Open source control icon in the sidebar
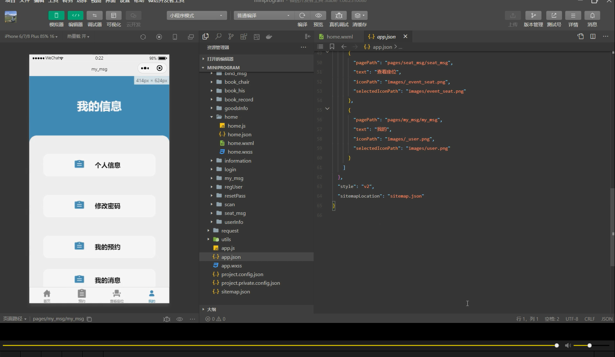Viewport: 615px width, 357px height. click(231, 37)
